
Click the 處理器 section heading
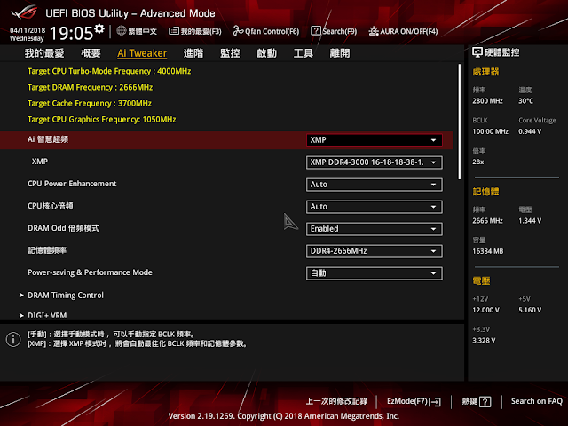pyautogui.click(x=485, y=72)
